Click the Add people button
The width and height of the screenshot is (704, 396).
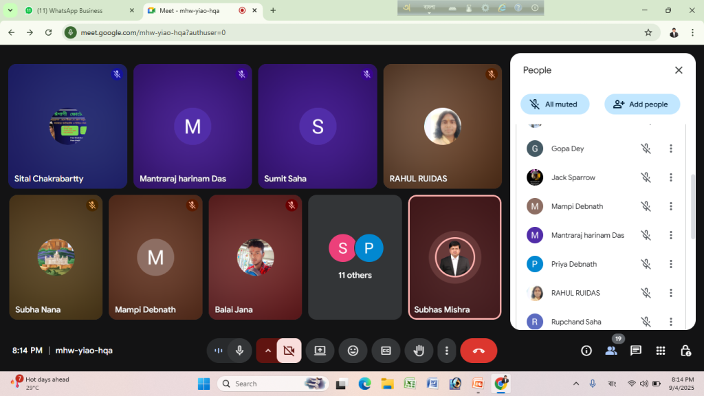pos(642,104)
